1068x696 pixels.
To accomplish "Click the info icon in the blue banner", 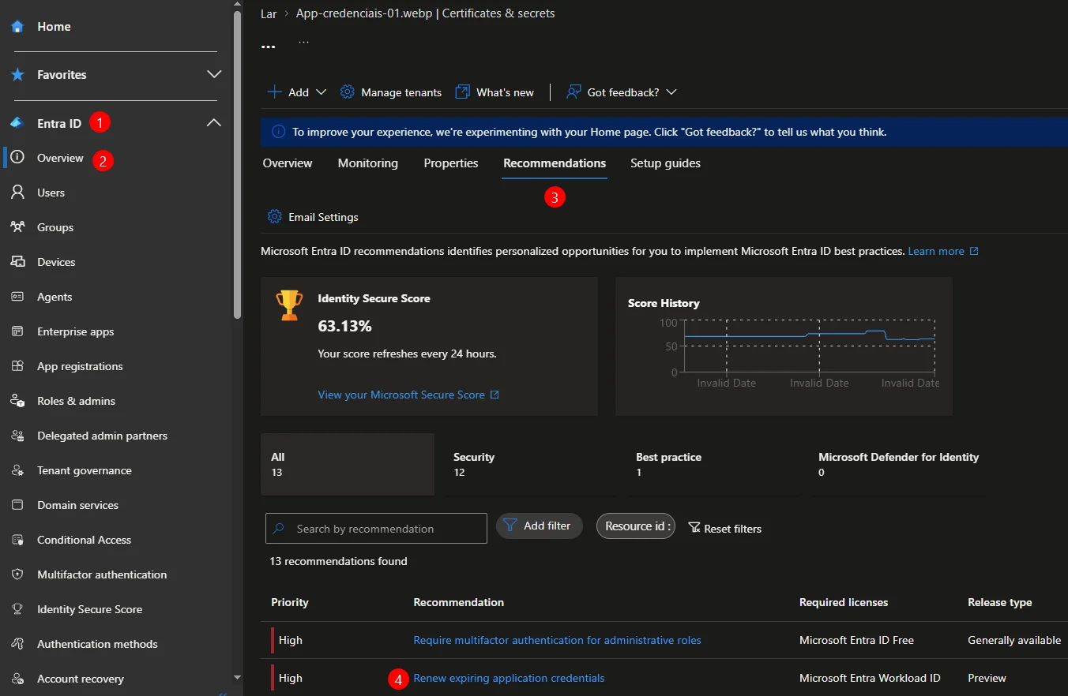I will pyautogui.click(x=278, y=132).
